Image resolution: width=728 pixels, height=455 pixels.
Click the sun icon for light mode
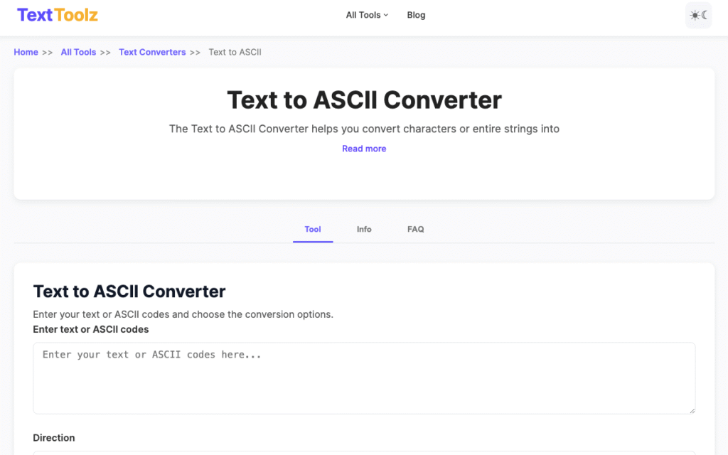tap(693, 15)
